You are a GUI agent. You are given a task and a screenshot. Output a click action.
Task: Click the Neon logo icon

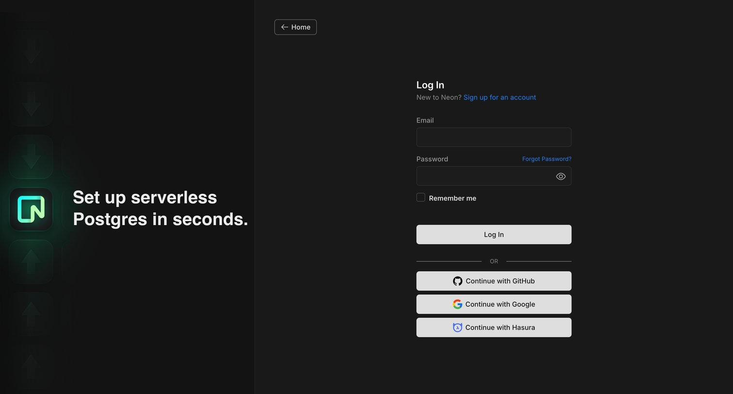point(31,209)
